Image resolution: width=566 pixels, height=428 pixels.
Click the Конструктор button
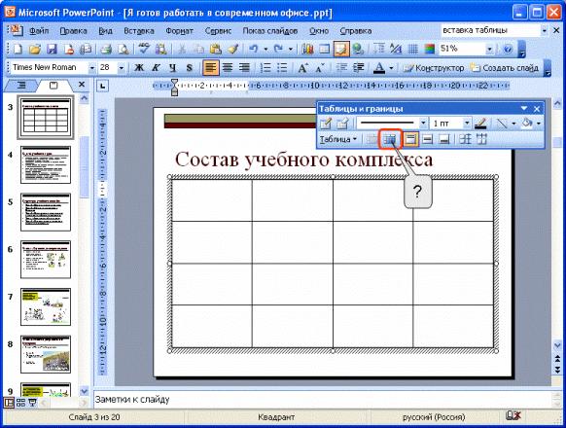434,68
